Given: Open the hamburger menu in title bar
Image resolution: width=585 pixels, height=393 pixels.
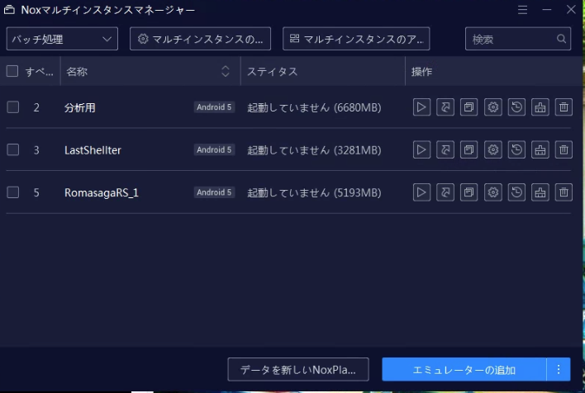Looking at the screenshot, I should [x=522, y=10].
